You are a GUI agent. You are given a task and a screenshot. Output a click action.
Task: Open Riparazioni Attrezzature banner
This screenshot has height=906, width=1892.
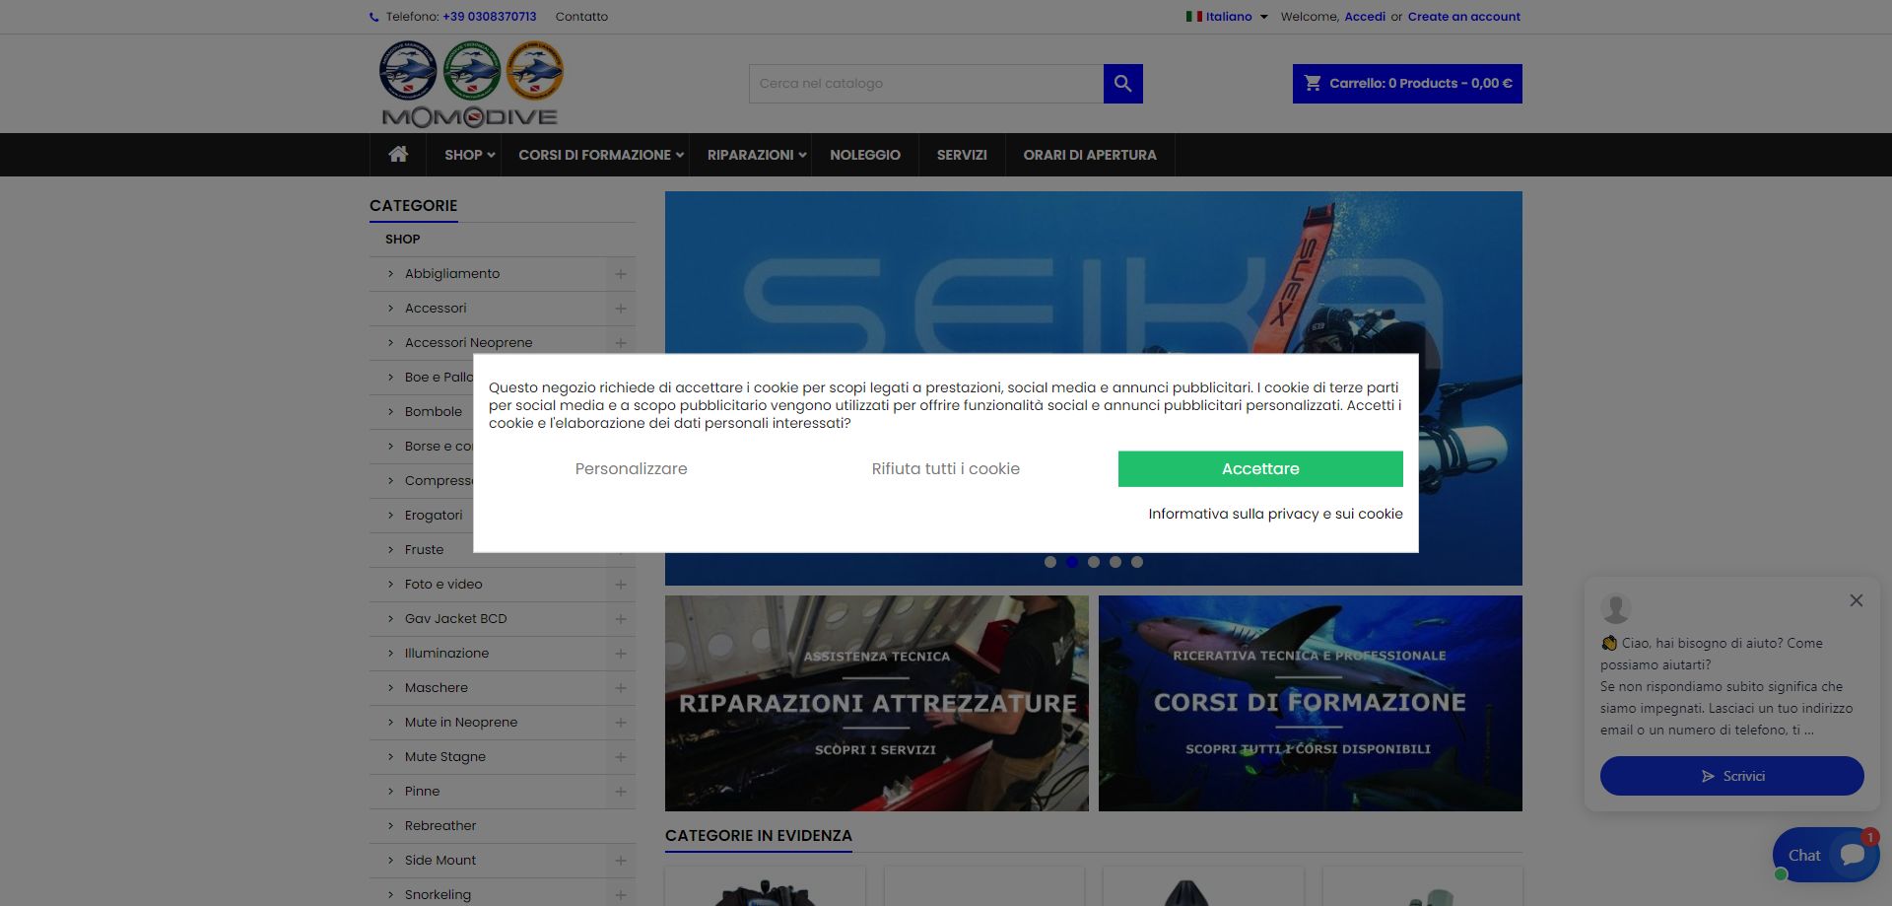[877, 703]
